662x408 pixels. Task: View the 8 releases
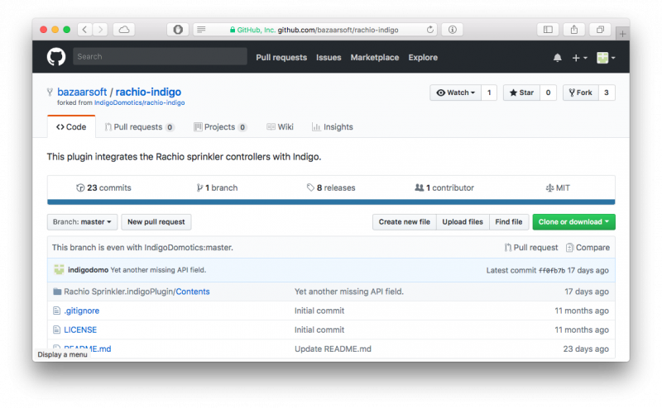coord(331,187)
